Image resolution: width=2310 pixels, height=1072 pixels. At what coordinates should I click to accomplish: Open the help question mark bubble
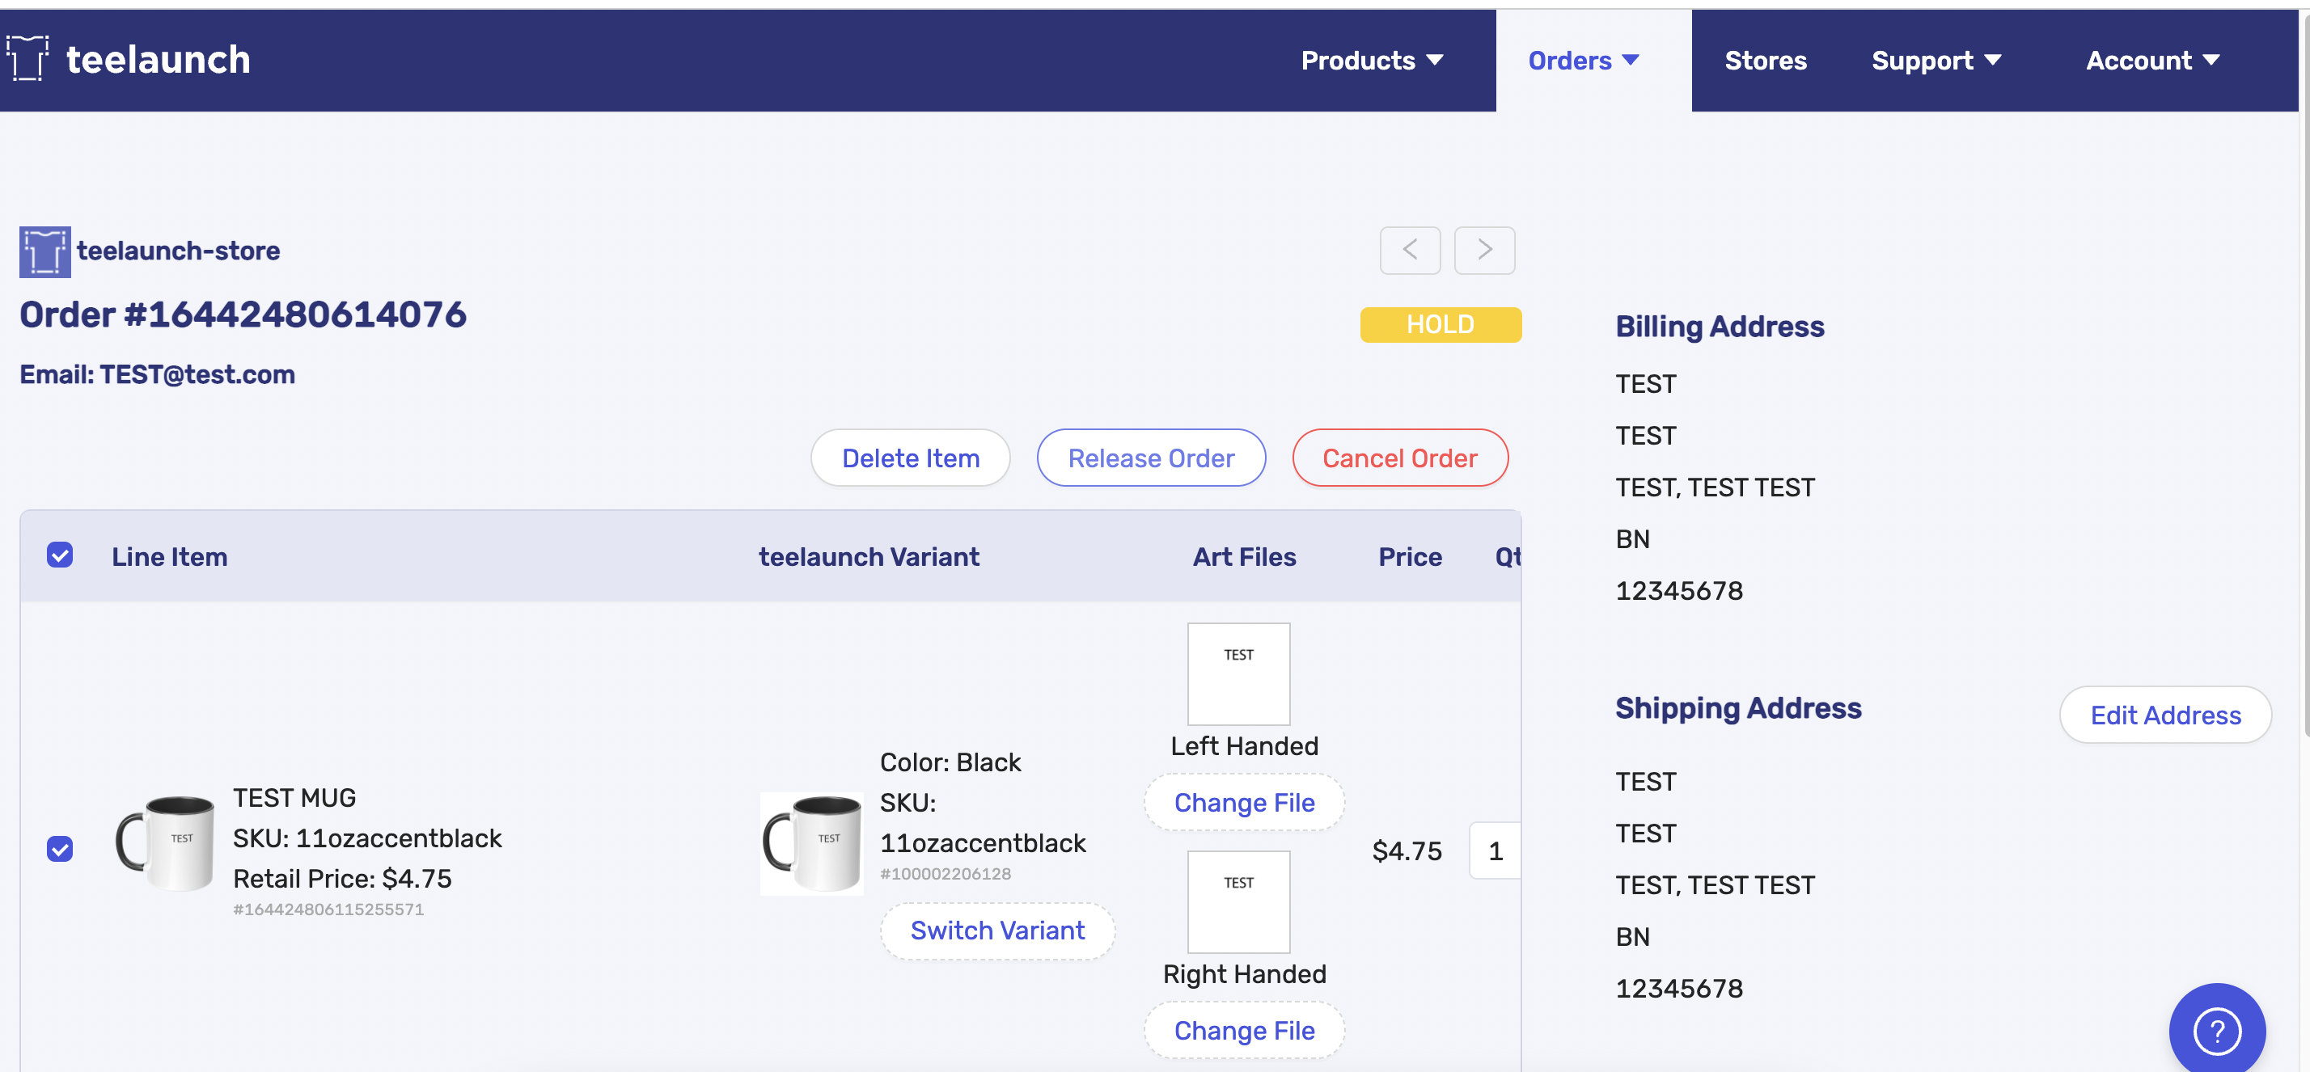pos(2216,1031)
